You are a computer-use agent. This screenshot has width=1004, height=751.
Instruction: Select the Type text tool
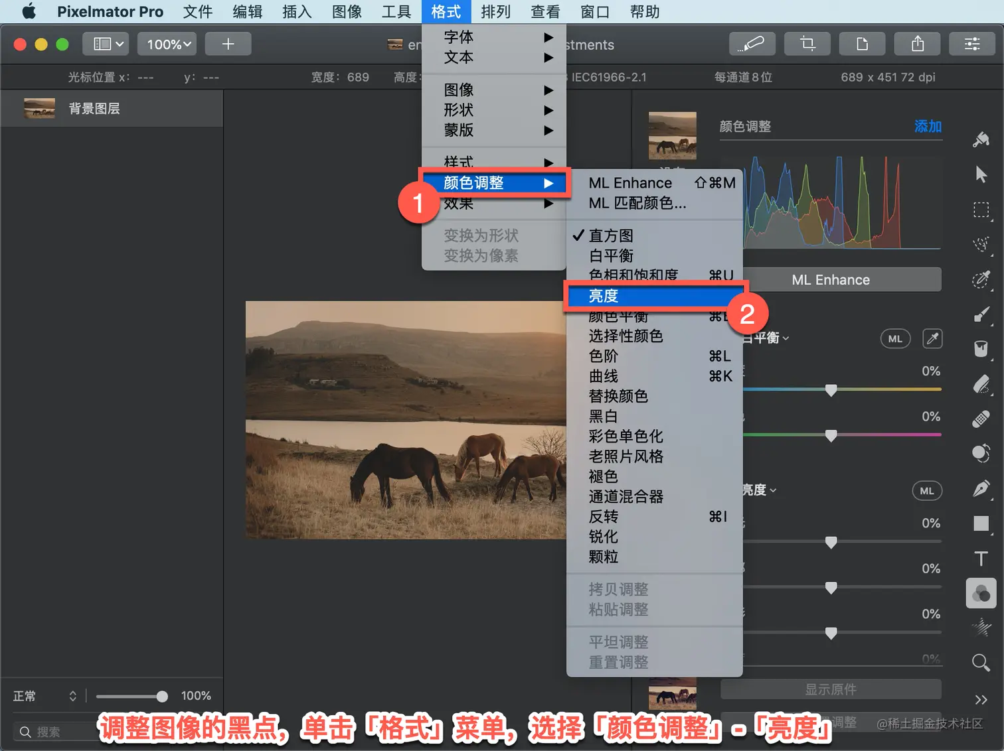(981, 559)
